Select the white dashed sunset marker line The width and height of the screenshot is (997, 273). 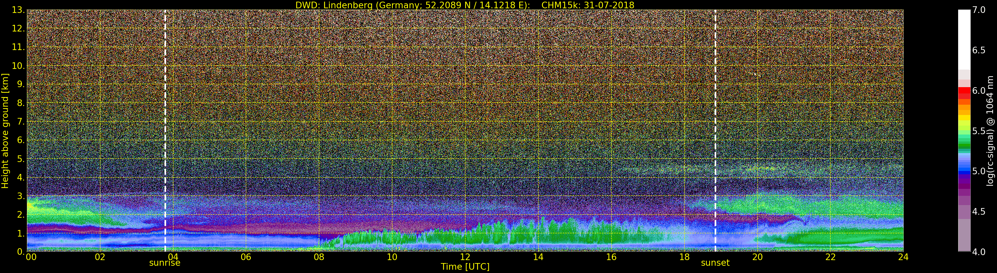coord(715,131)
